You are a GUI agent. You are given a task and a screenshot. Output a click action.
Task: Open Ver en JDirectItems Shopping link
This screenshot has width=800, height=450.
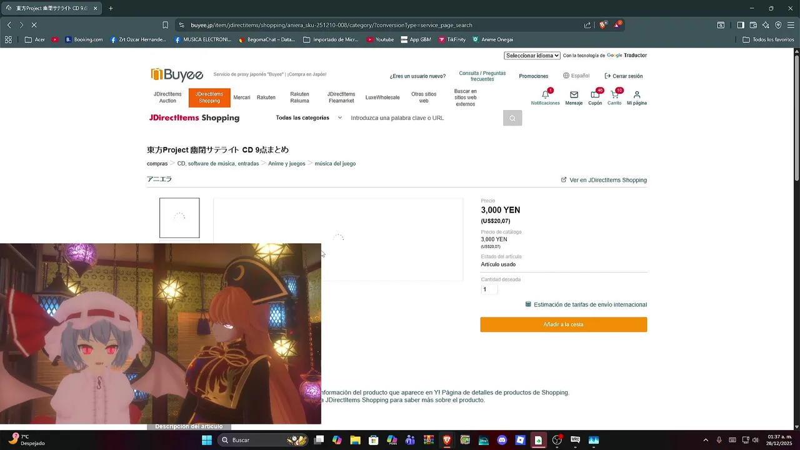pyautogui.click(x=604, y=180)
